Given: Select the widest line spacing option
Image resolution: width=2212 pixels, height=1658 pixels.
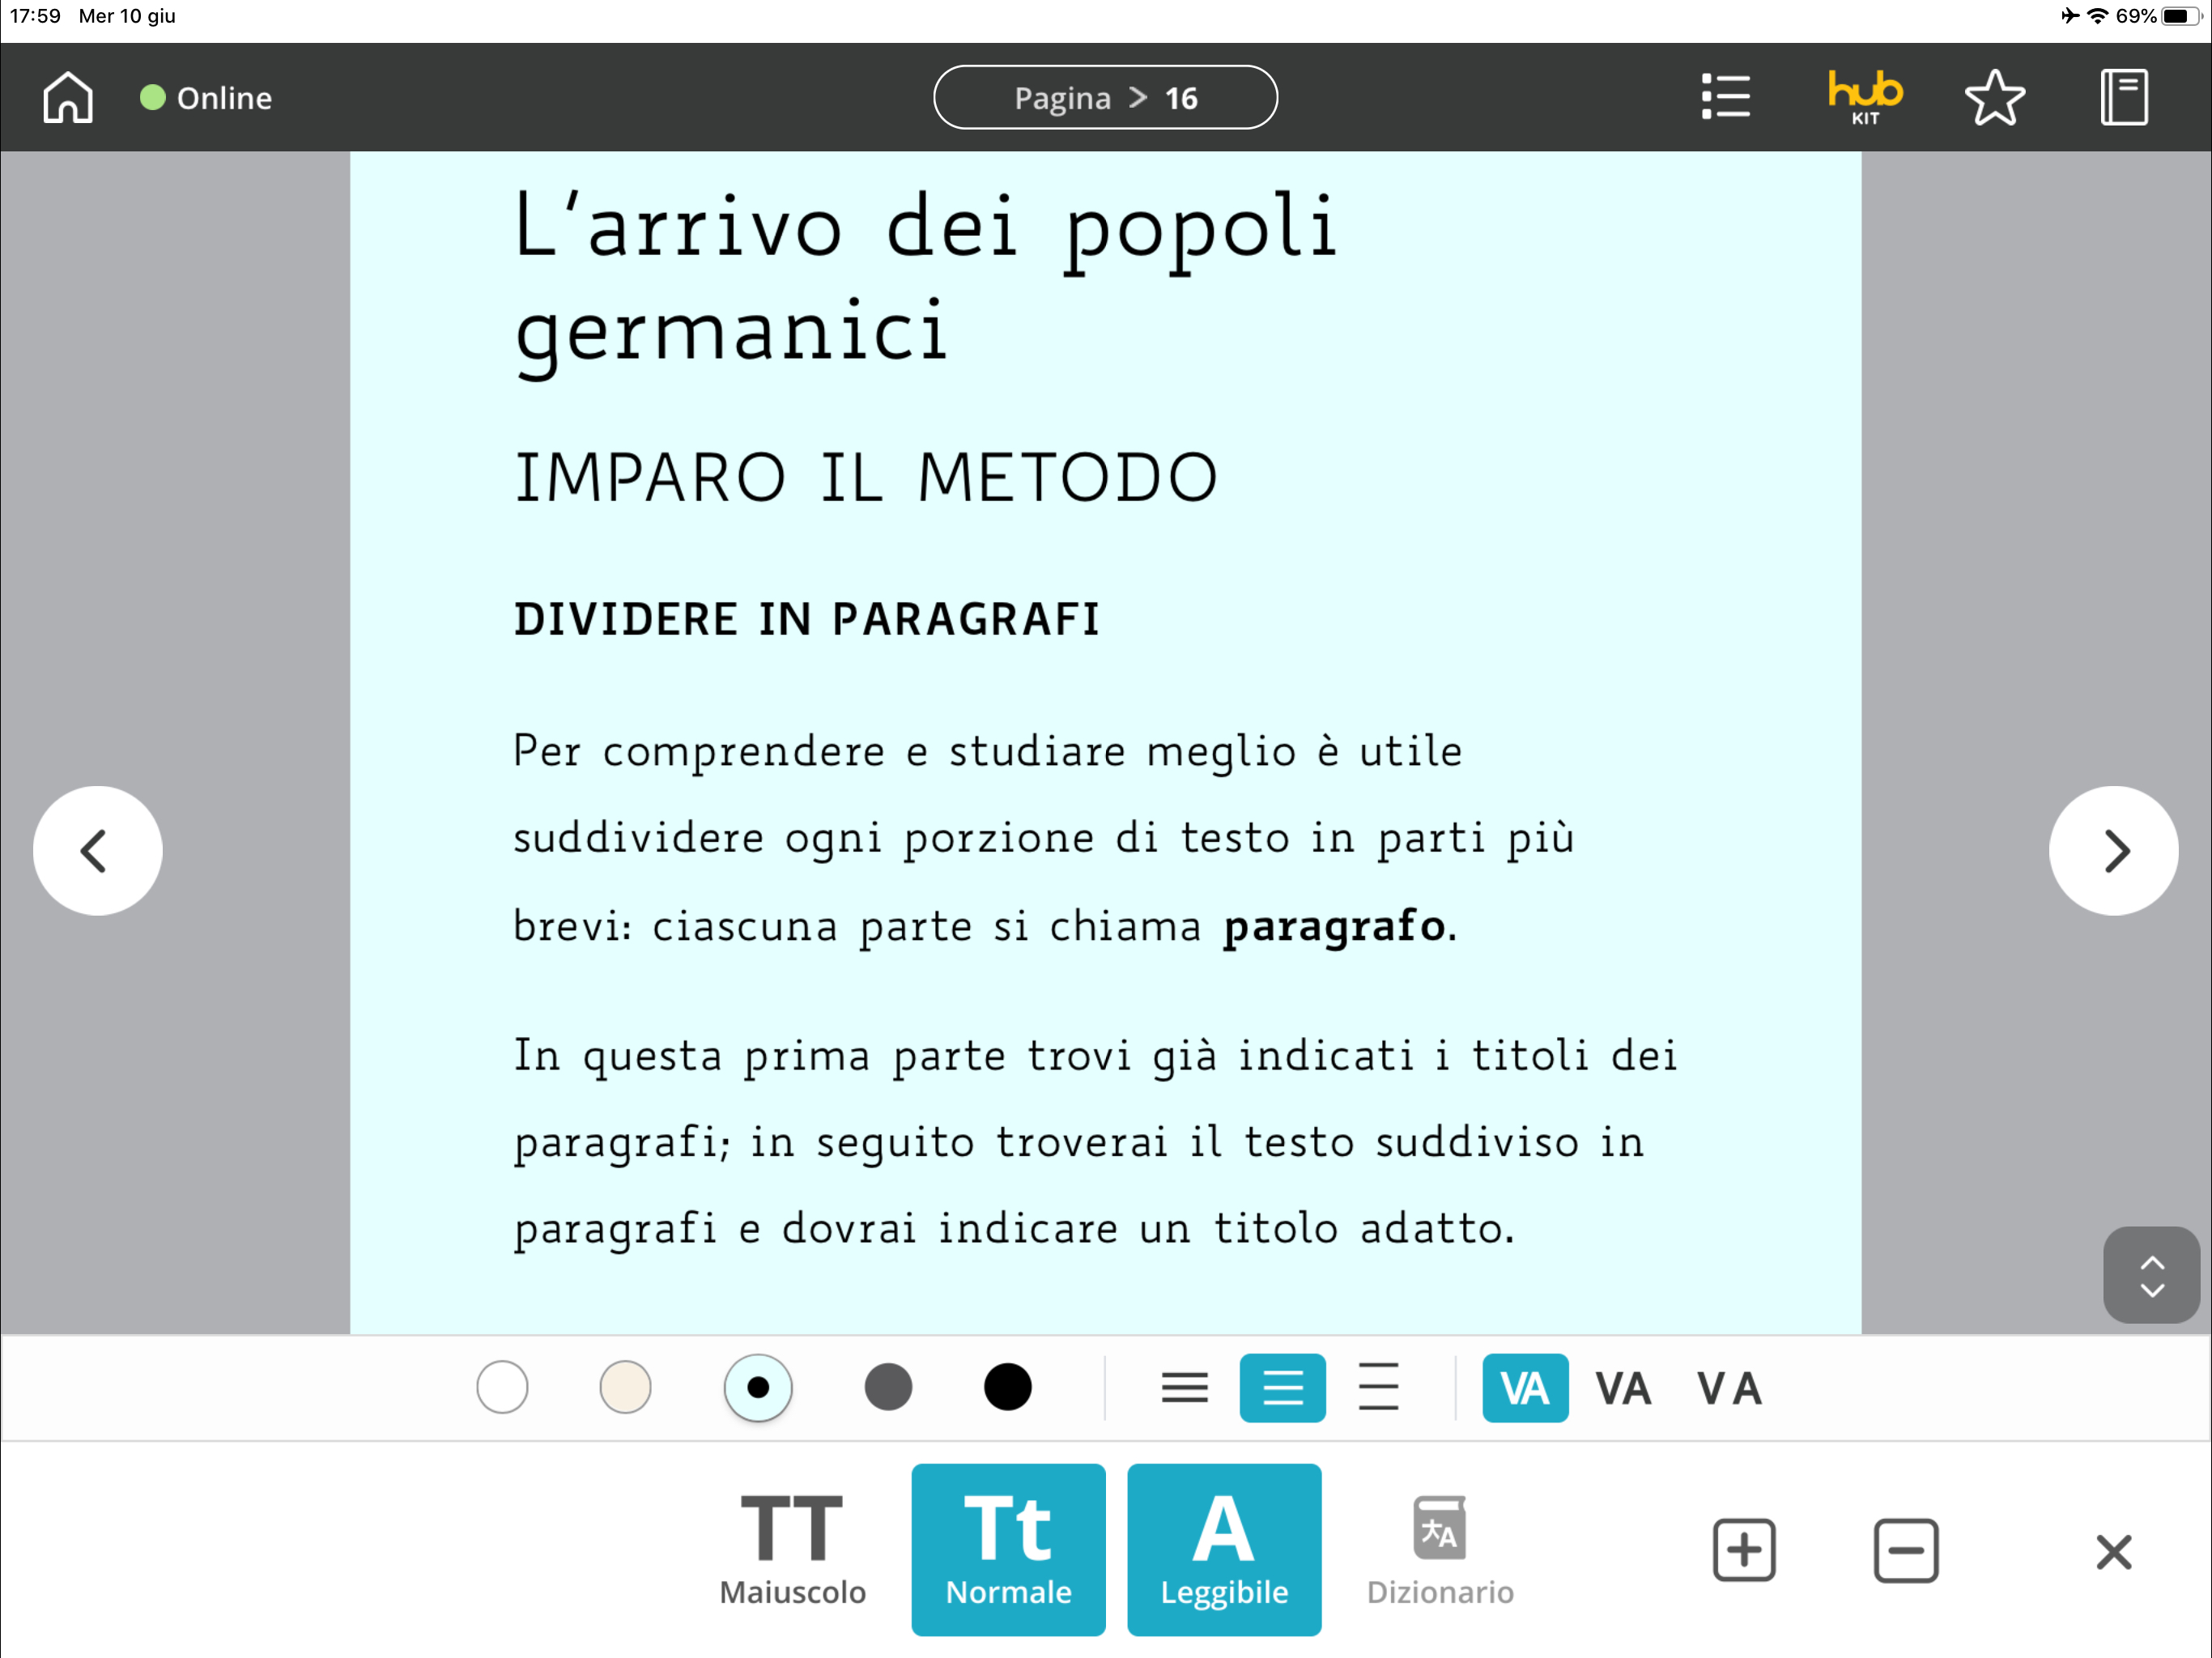Looking at the screenshot, I should (x=1378, y=1388).
